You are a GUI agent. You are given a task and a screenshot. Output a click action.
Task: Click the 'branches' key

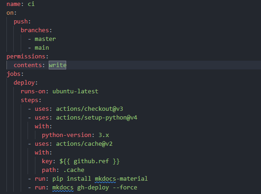35,30
